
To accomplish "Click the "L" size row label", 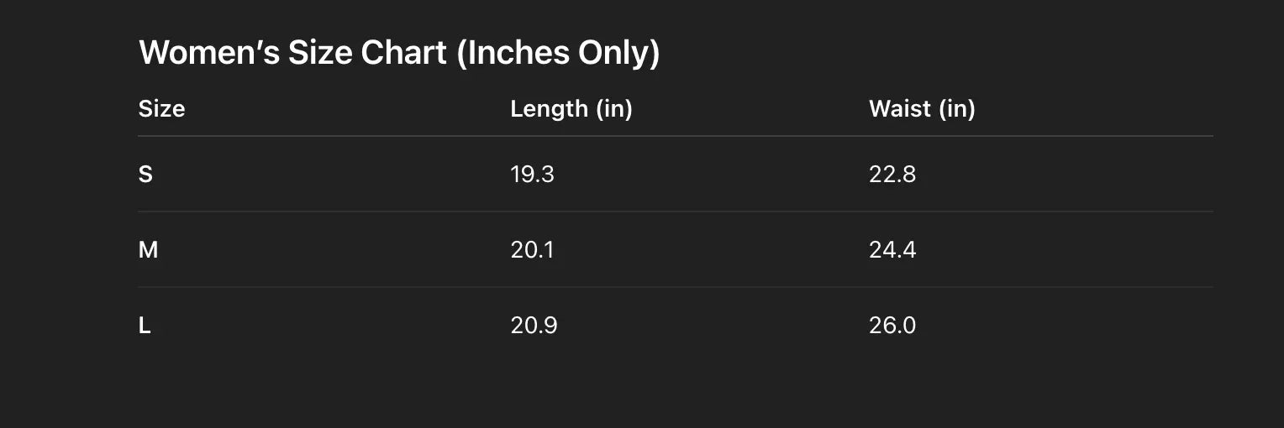I will [145, 326].
